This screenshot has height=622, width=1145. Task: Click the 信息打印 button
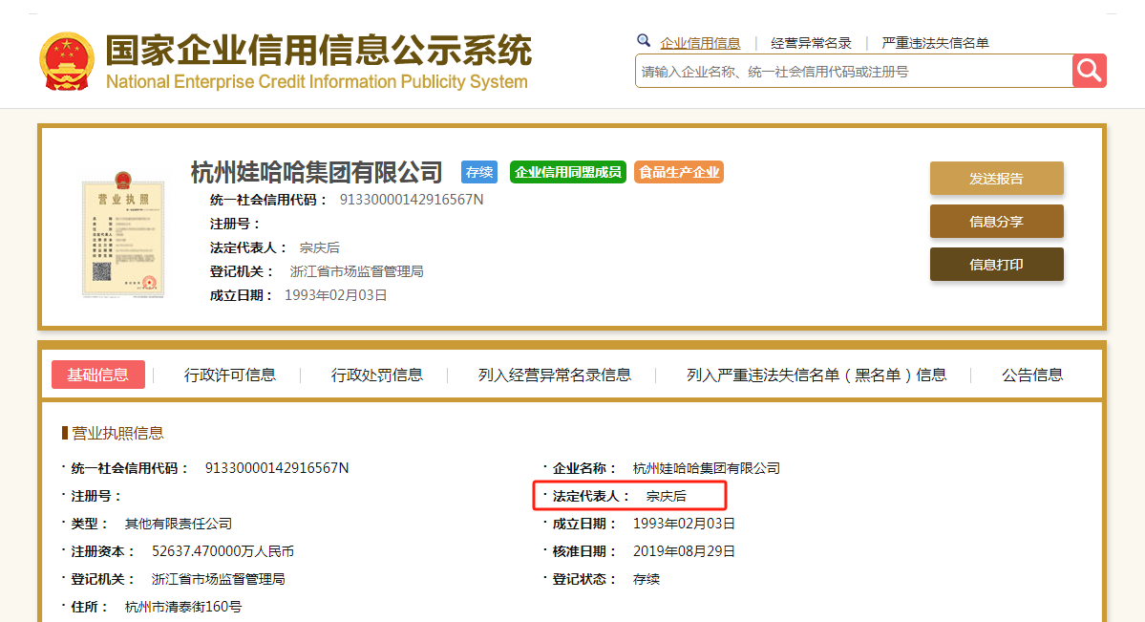coord(996,265)
